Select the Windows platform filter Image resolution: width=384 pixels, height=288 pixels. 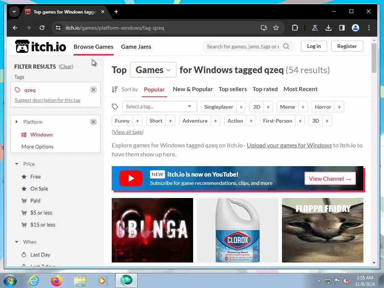(x=41, y=135)
